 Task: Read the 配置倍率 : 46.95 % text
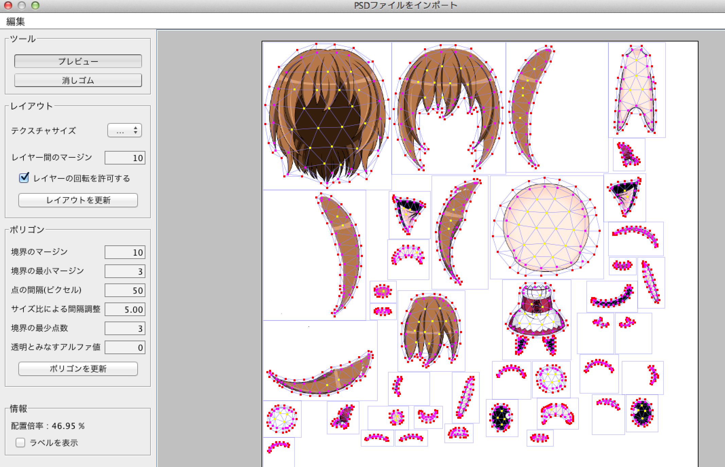coord(48,426)
